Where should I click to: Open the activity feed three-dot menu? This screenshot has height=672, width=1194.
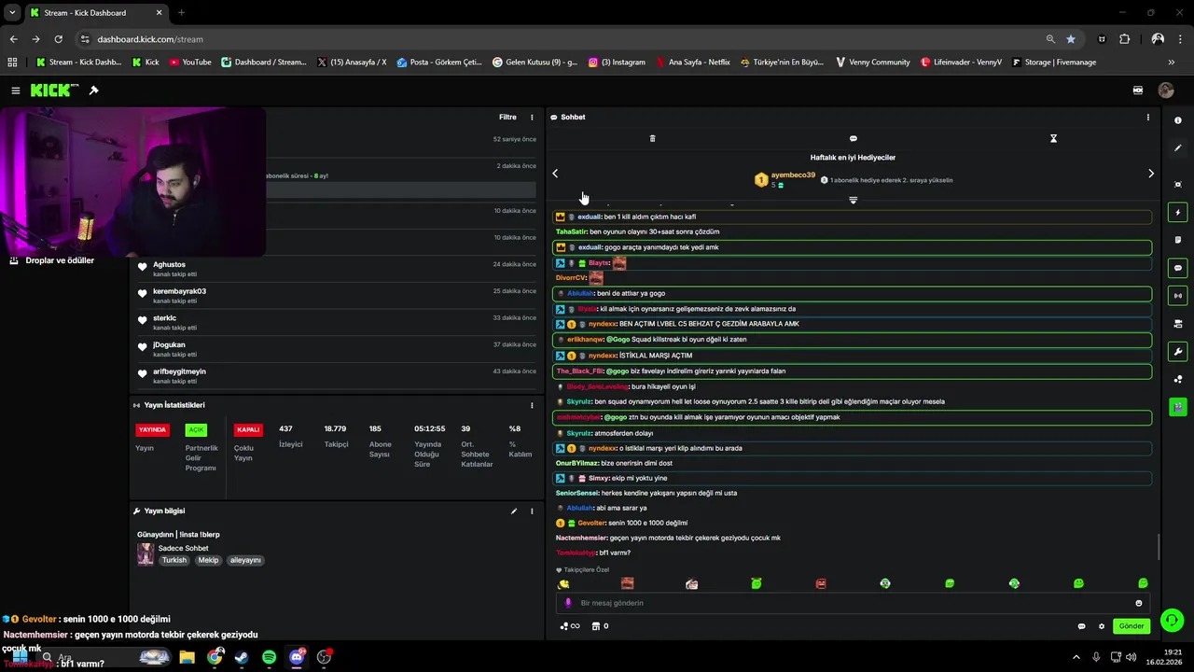[x=532, y=118]
